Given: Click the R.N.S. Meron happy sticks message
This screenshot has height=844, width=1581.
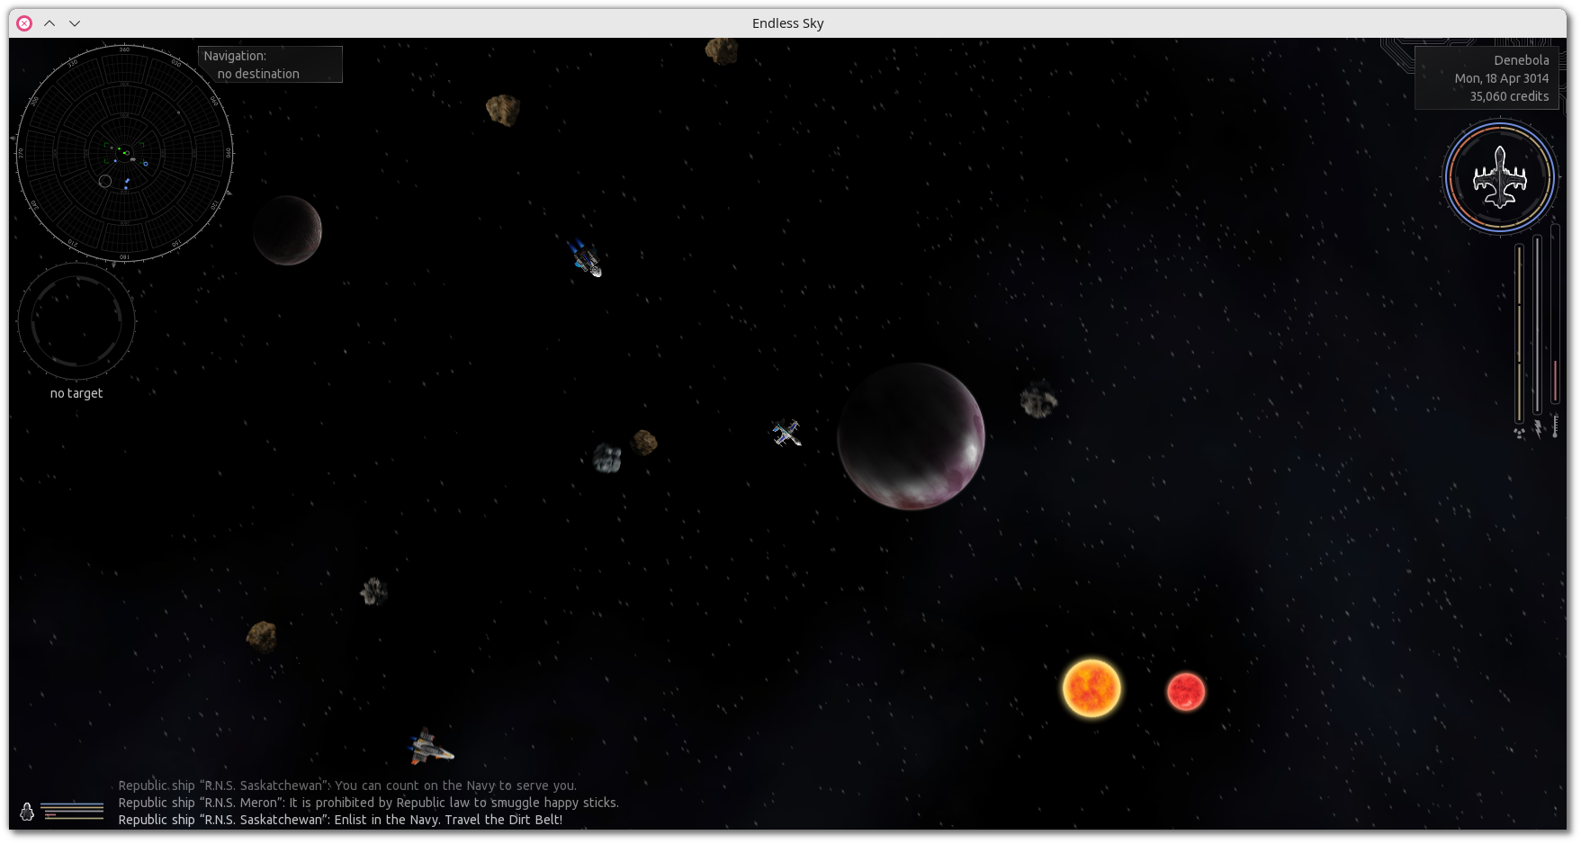Looking at the screenshot, I should tap(368, 803).
